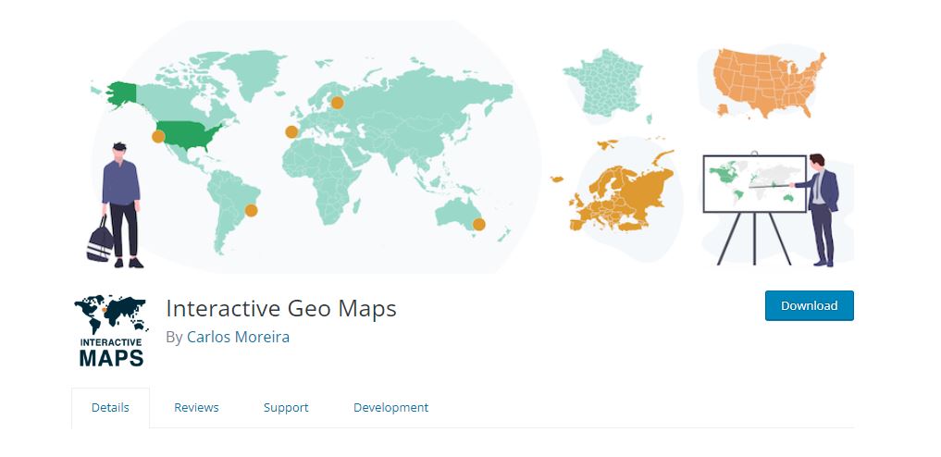Open the Support tab
Screen dimensions: 941x457
click(x=286, y=408)
